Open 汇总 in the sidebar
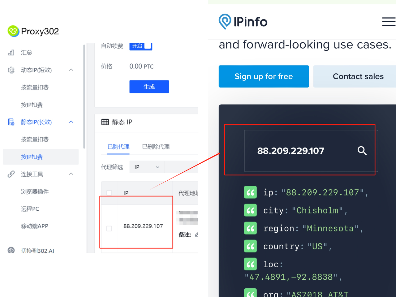 point(27,53)
